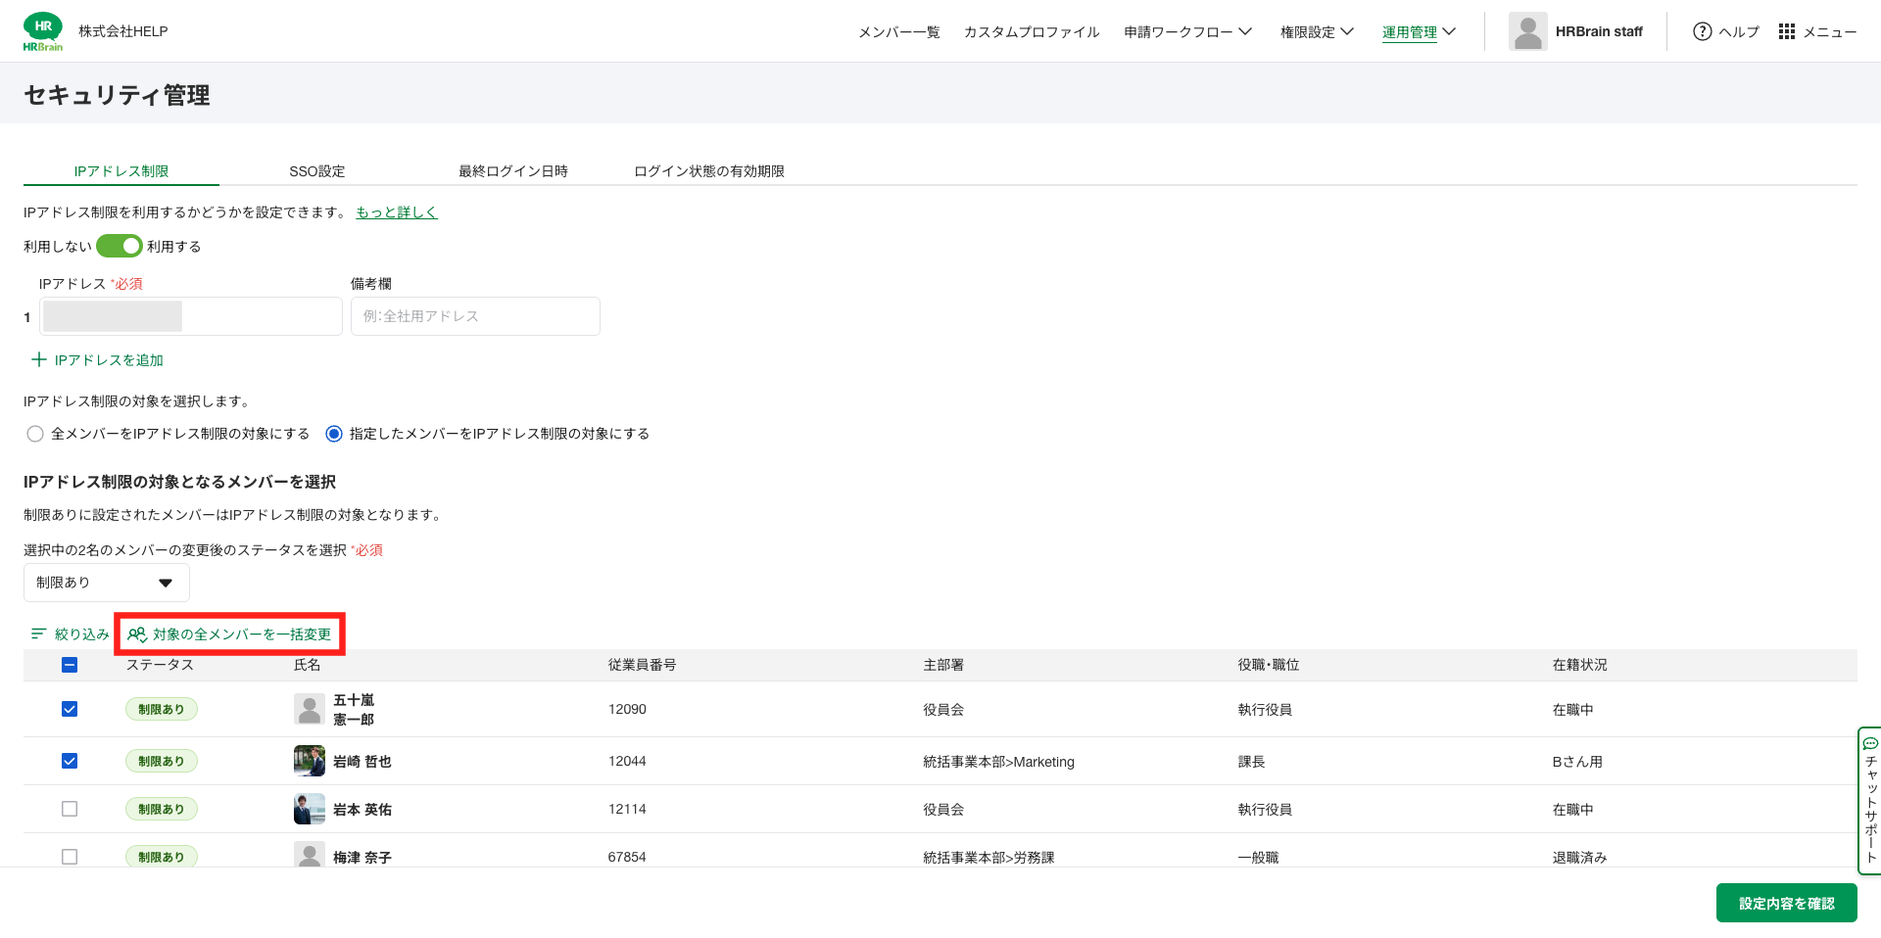Click the ヘルプ link
This screenshot has width=1881, height=938.
(x=1739, y=31)
